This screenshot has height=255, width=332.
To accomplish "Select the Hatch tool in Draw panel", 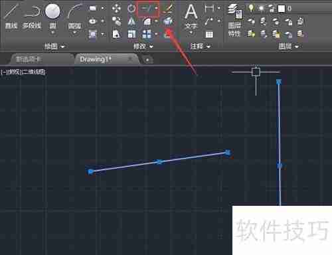I will pos(92,35).
